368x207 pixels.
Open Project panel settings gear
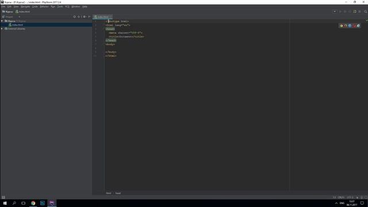coord(85,17)
